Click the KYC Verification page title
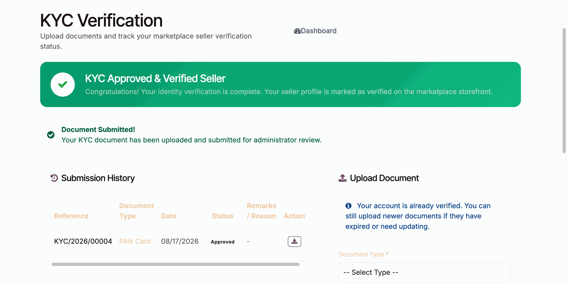This screenshot has height=284, width=567. (101, 20)
